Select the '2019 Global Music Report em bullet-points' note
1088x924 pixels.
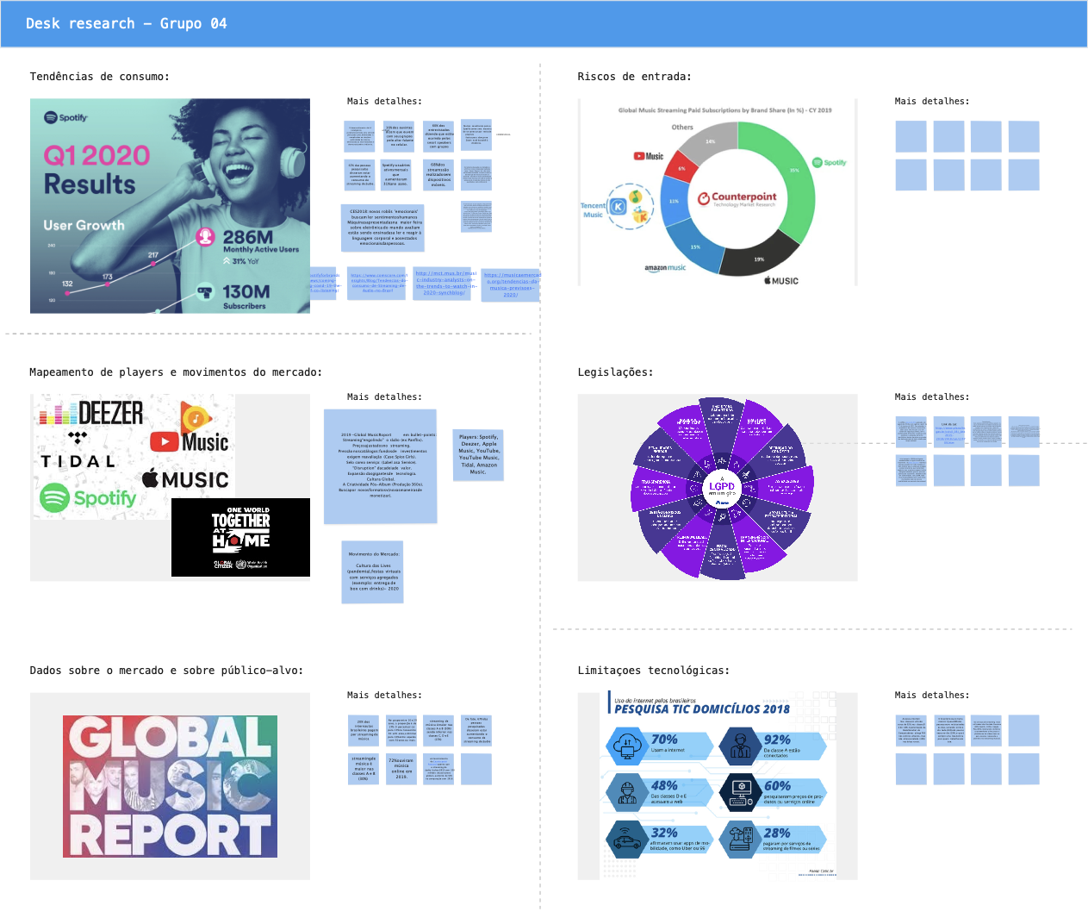pos(380,466)
